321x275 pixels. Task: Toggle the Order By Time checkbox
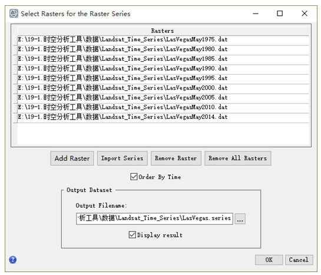click(134, 177)
